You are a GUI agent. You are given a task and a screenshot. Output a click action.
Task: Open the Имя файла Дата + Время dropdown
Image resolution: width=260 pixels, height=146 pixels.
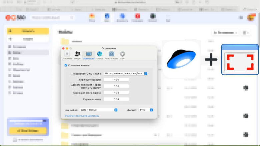pyautogui.click(x=98, y=110)
